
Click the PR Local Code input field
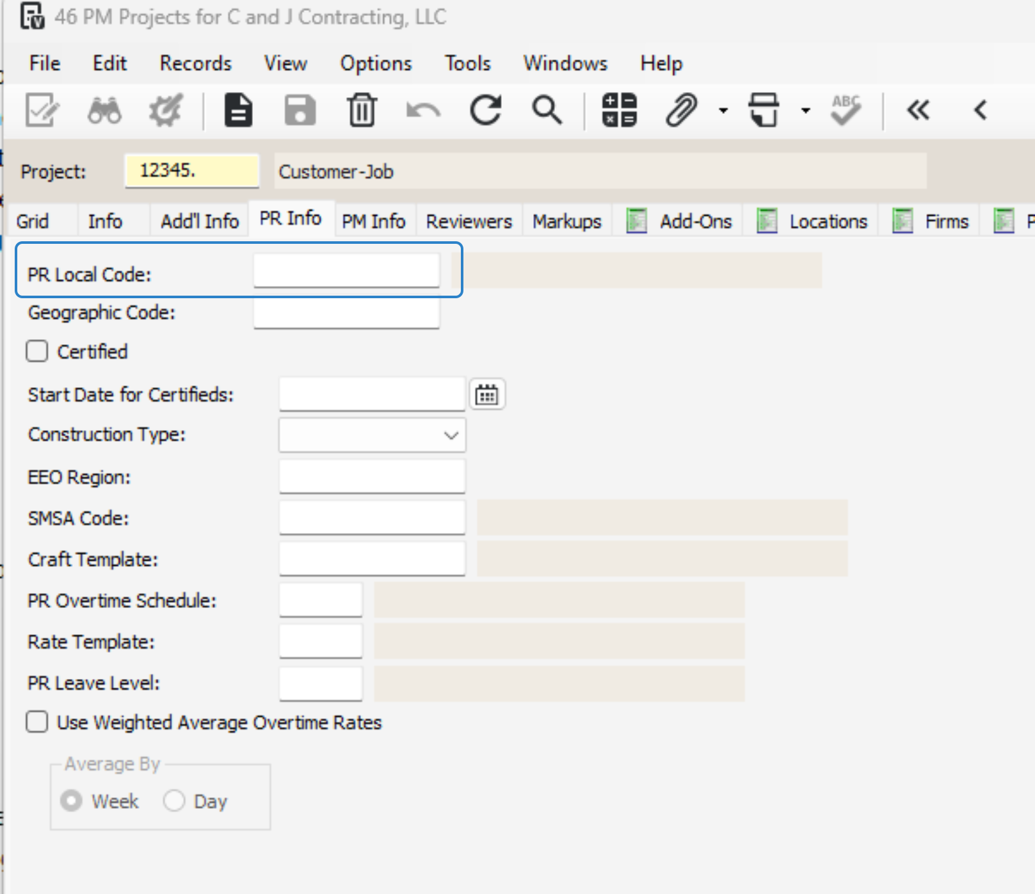coord(346,270)
